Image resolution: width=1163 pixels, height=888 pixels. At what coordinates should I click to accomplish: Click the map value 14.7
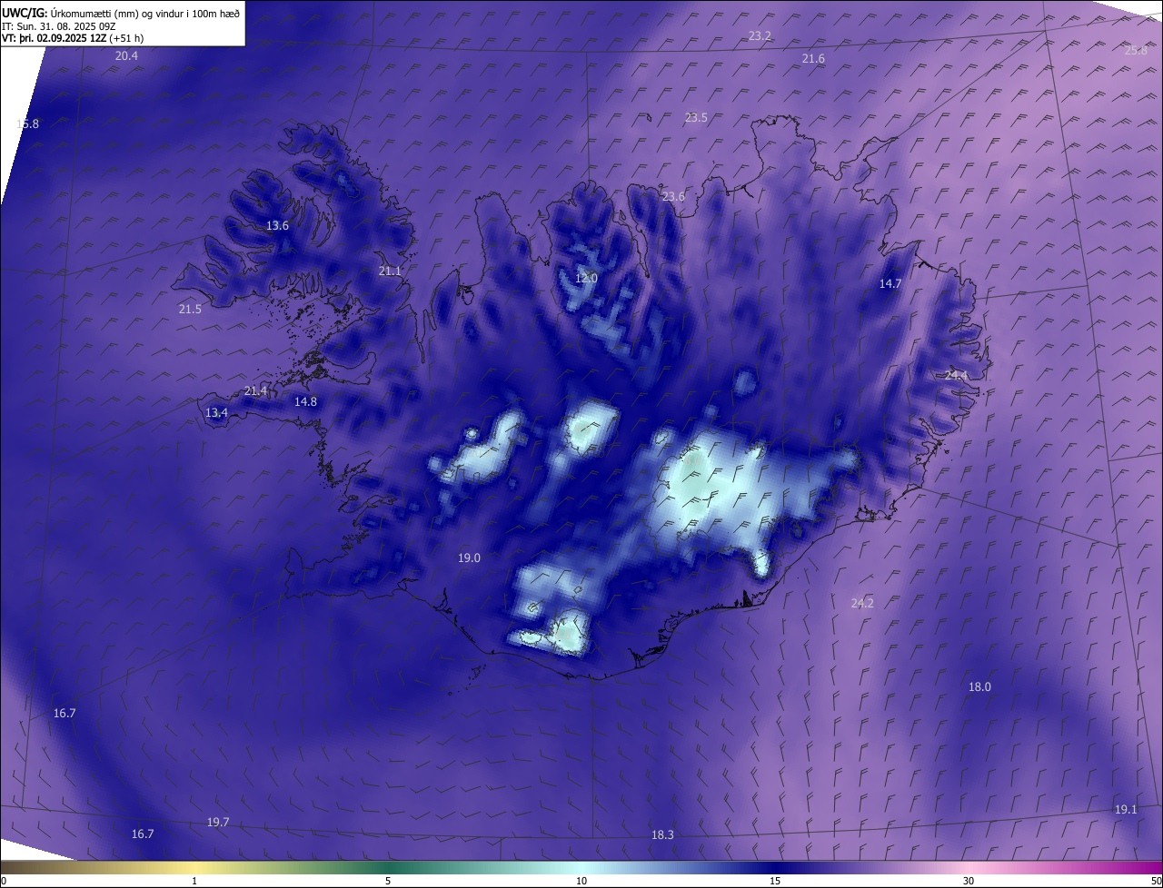click(x=890, y=284)
